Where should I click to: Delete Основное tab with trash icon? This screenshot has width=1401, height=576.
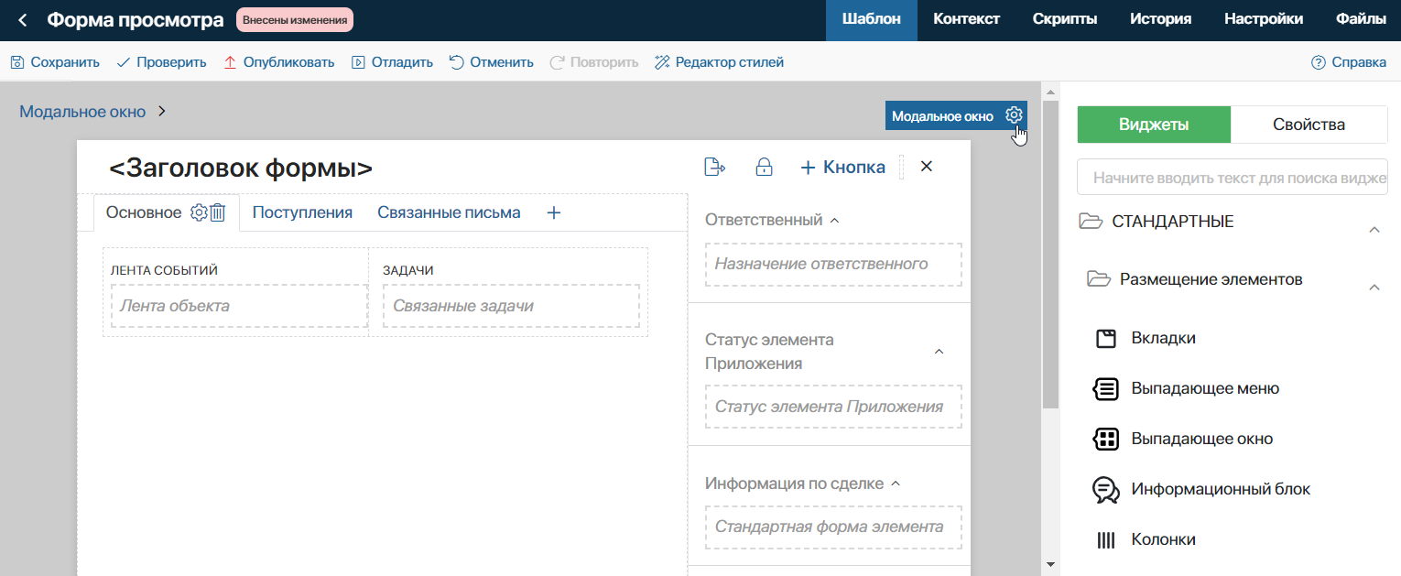[x=217, y=212]
